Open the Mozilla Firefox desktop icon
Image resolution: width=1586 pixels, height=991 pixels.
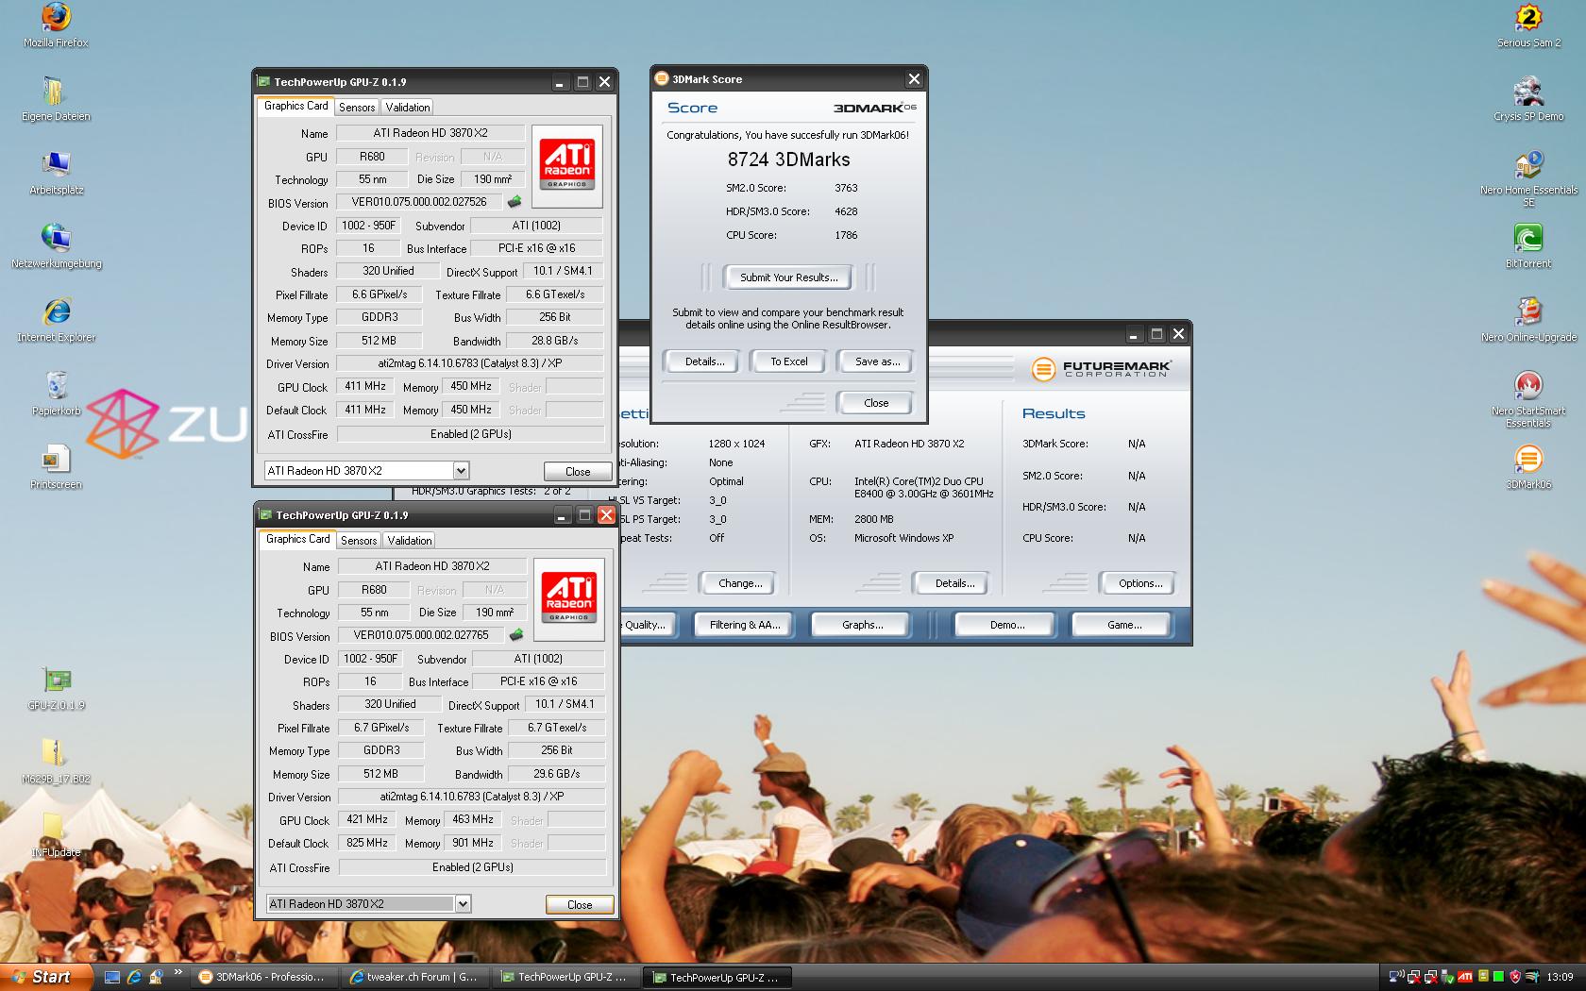56,19
